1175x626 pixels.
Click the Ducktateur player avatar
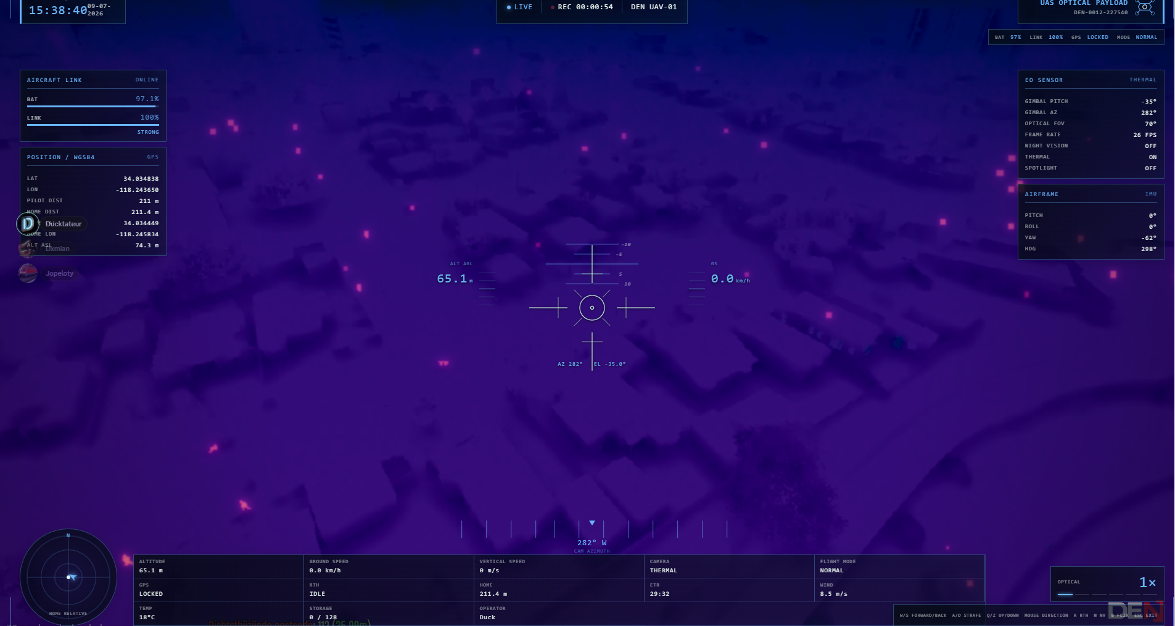(x=28, y=224)
